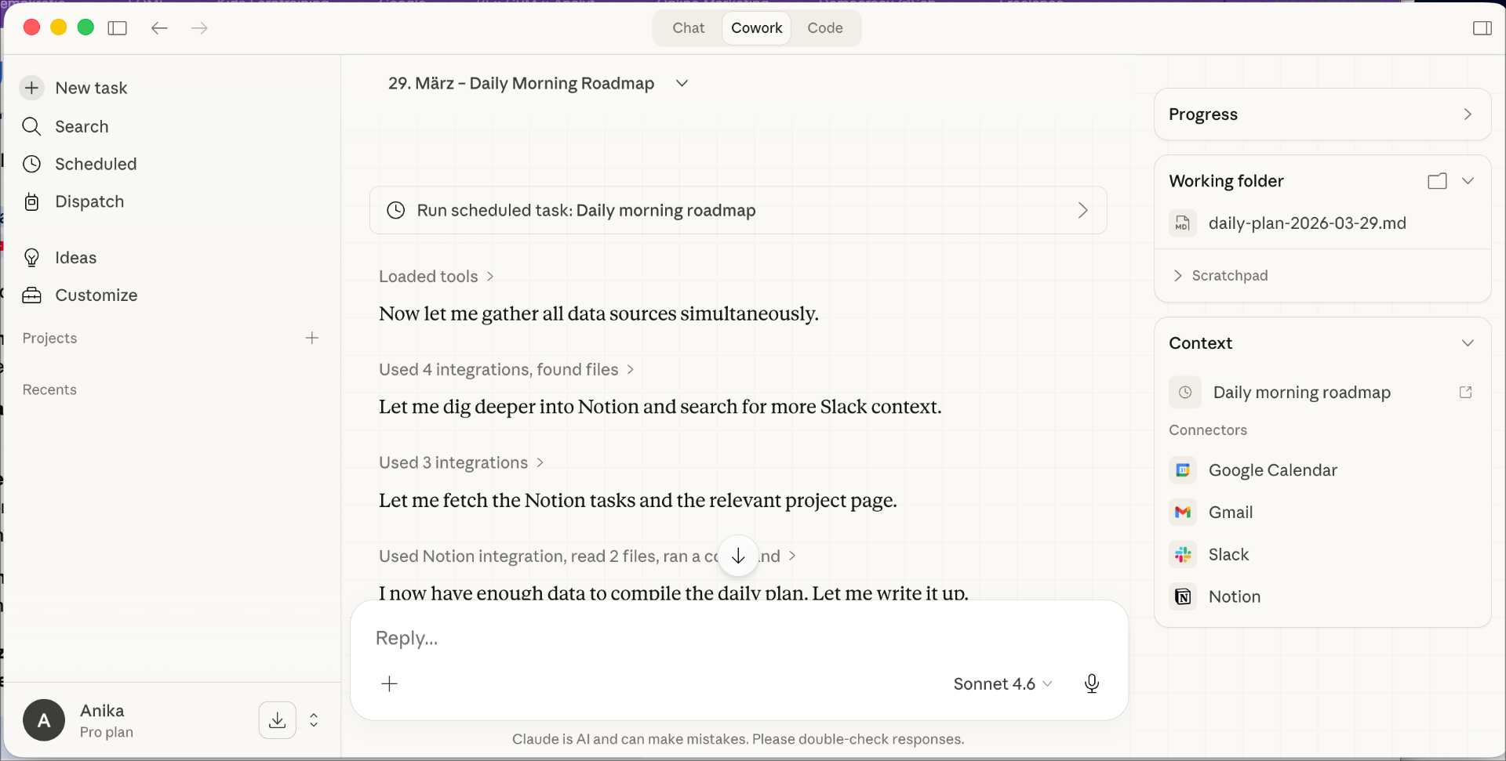Open the task title dropdown chevron

click(682, 83)
